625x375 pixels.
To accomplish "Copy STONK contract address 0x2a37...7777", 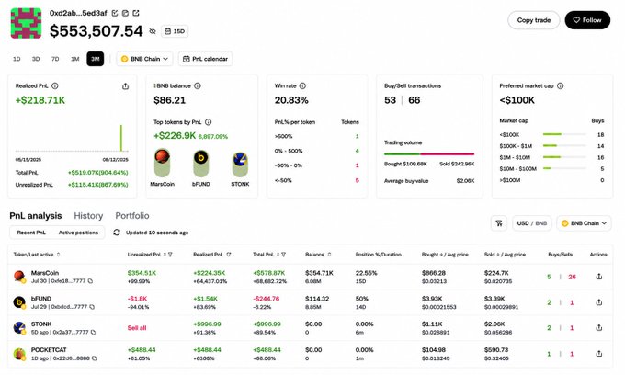I will click(93, 332).
